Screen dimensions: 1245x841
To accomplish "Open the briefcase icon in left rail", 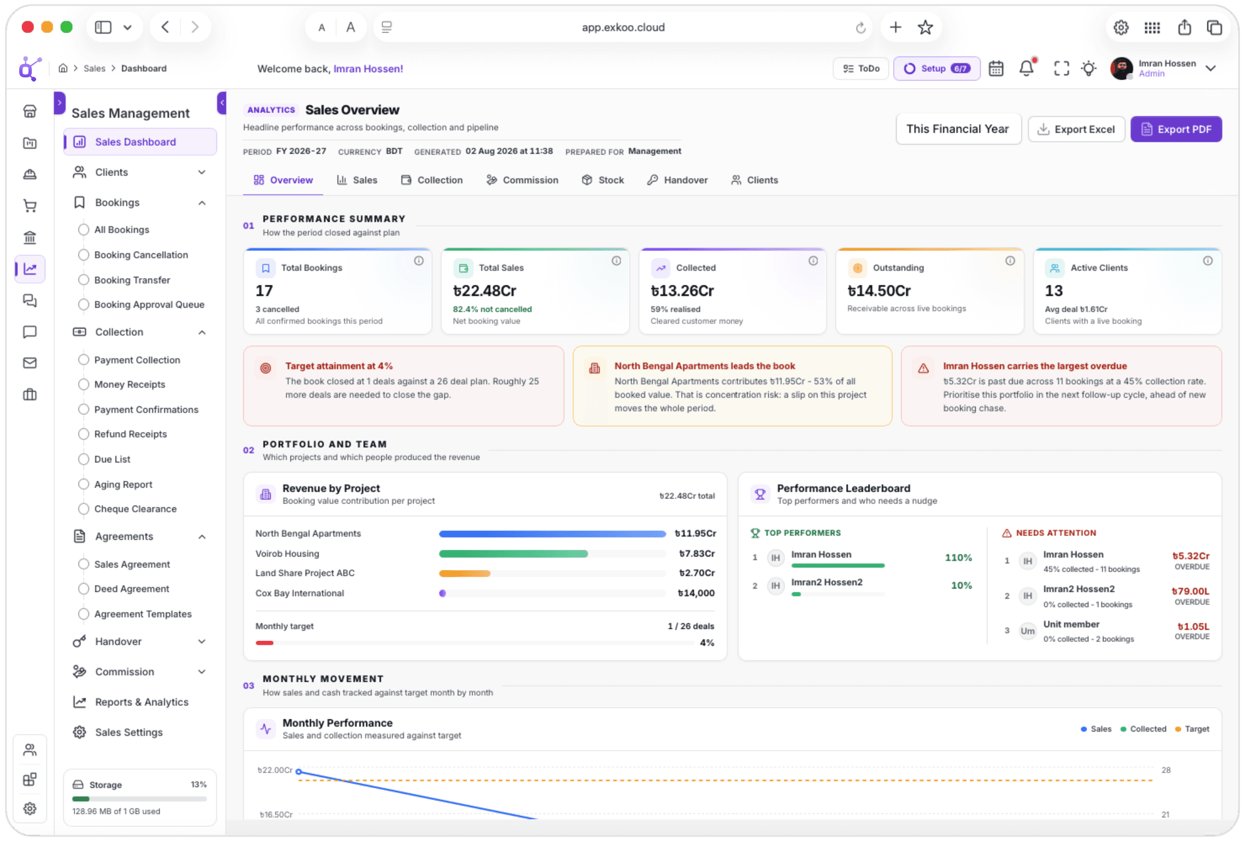I will (x=30, y=395).
